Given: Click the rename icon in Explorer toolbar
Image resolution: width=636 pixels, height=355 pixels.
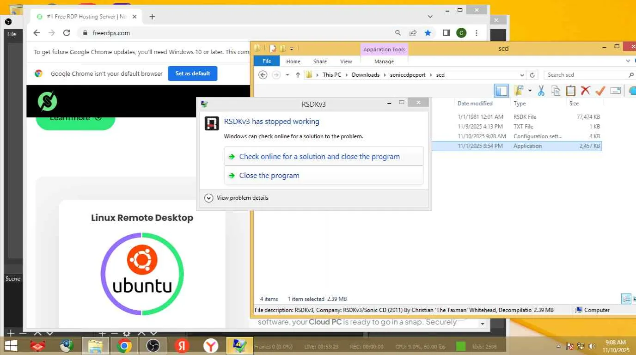Looking at the screenshot, I should (x=615, y=91).
